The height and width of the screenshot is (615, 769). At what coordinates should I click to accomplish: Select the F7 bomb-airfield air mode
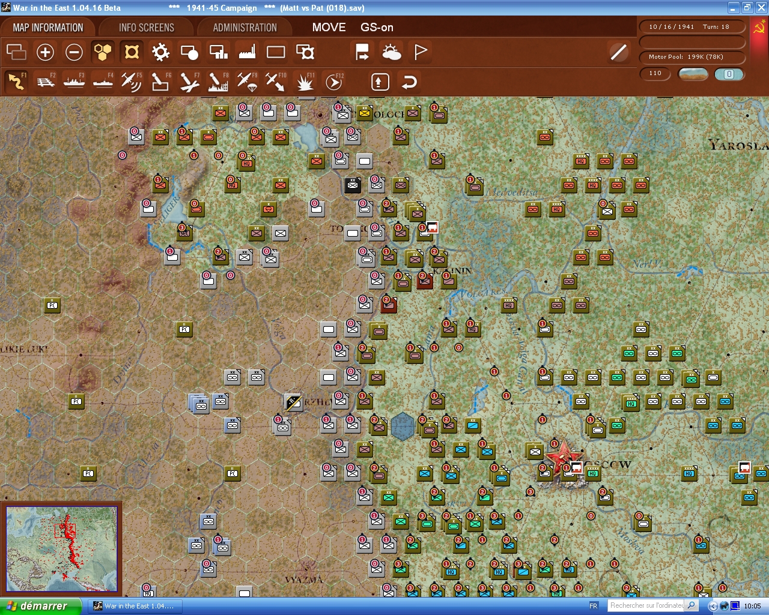pos(189,82)
